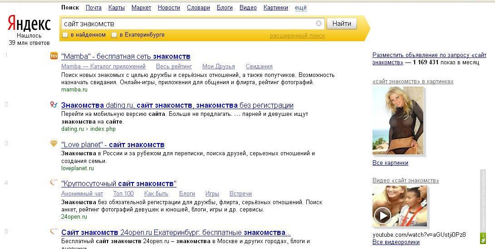The width and height of the screenshot is (495, 249).
Task: Click the video result thumbnail
Action: (x=400, y=206)
